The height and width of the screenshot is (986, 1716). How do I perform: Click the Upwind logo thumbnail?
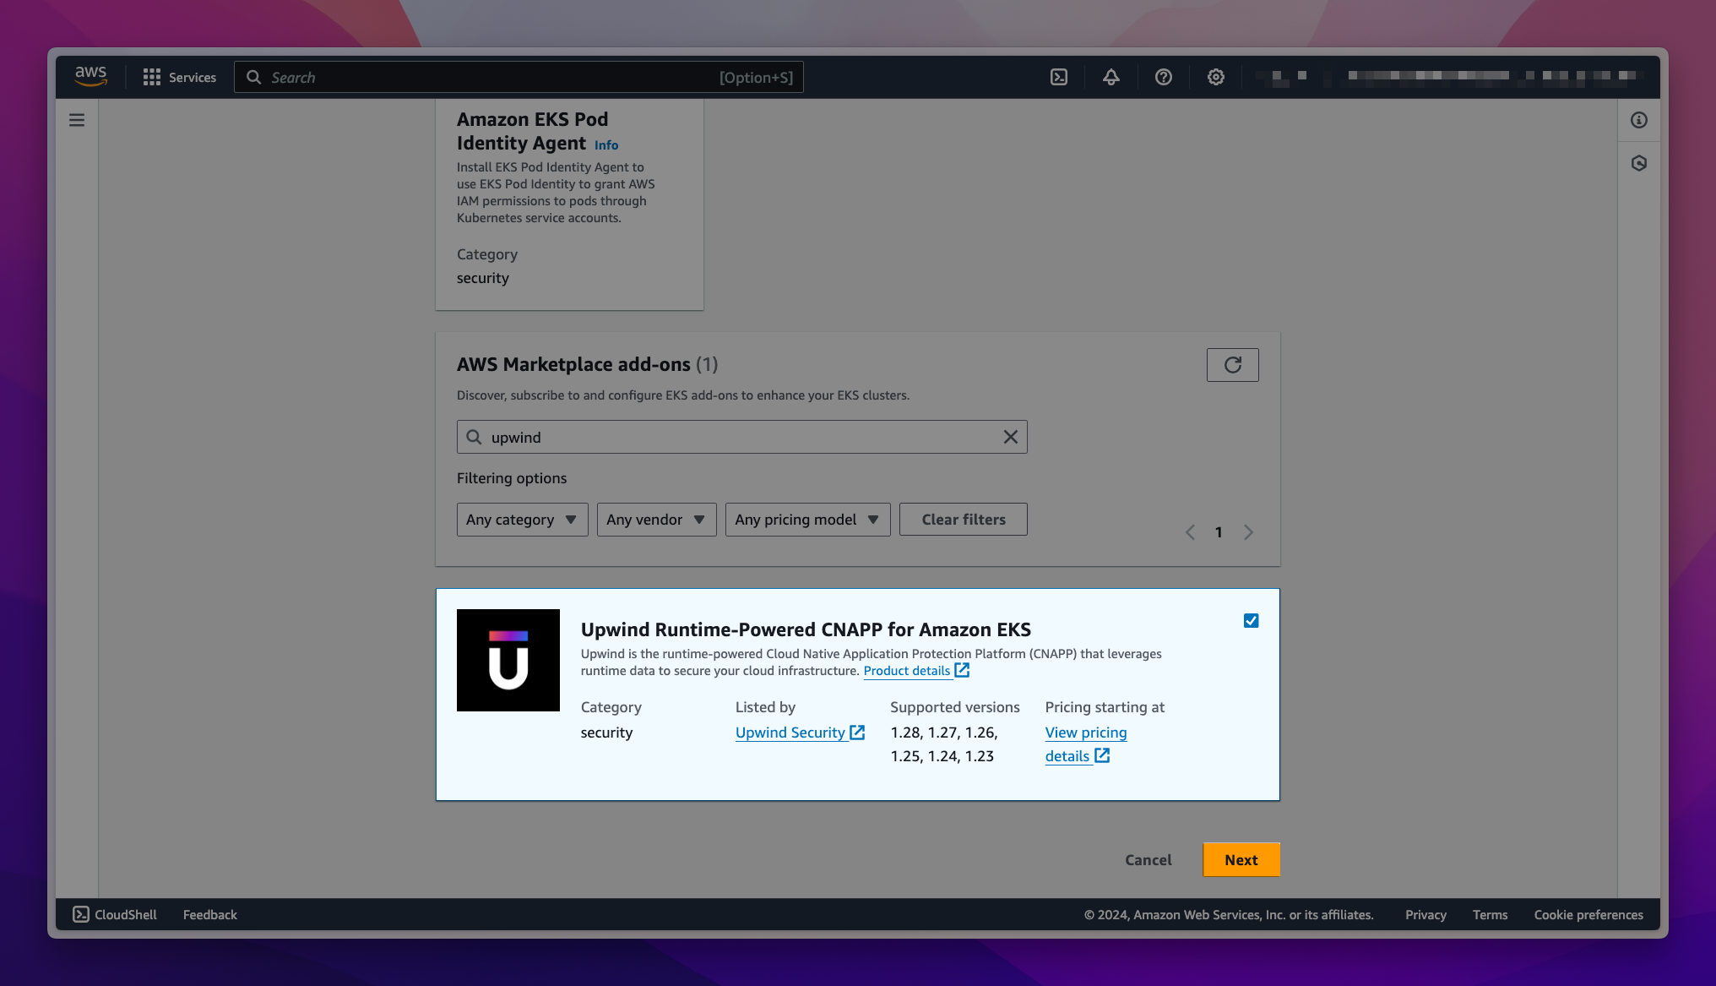coord(508,660)
